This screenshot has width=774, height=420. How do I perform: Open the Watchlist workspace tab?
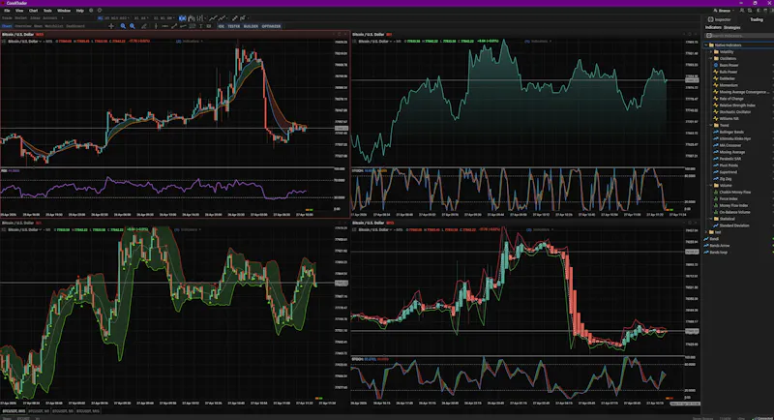(54, 26)
